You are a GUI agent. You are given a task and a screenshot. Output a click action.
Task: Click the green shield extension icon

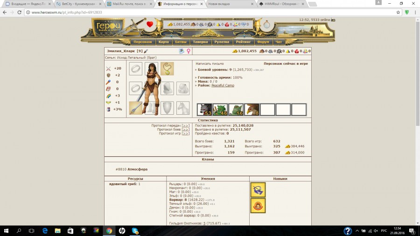[407, 12]
